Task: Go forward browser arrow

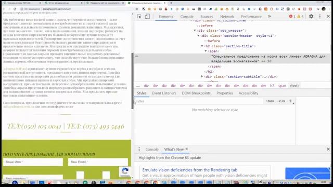Action: click(9, 9)
